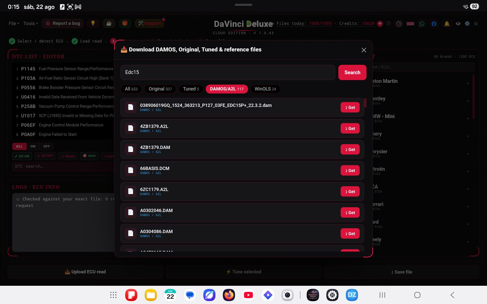Open the Facebook page icon
Image resolution: width=487 pixels, height=304 pixels.
click(x=434, y=23)
